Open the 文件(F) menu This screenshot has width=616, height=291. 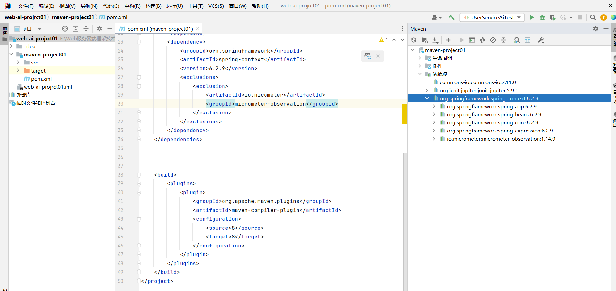pos(26,6)
